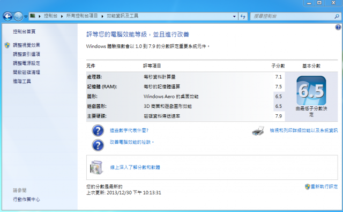This screenshot has height=212, width=343.
Task: Click the Back navigation arrow button
Action: (8, 17)
